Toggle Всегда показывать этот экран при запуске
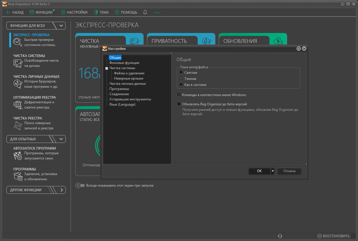The height and width of the screenshot is (241, 358). point(80,185)
